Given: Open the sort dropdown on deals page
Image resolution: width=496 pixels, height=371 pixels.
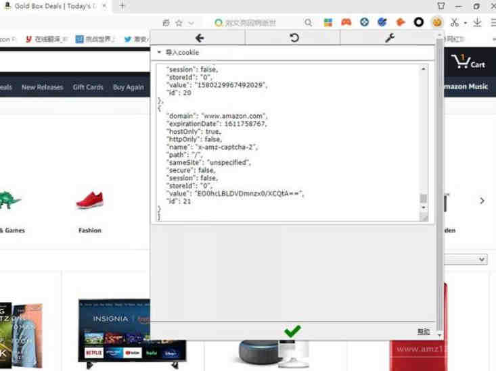Looking at the screenshot, I should 466,259.
